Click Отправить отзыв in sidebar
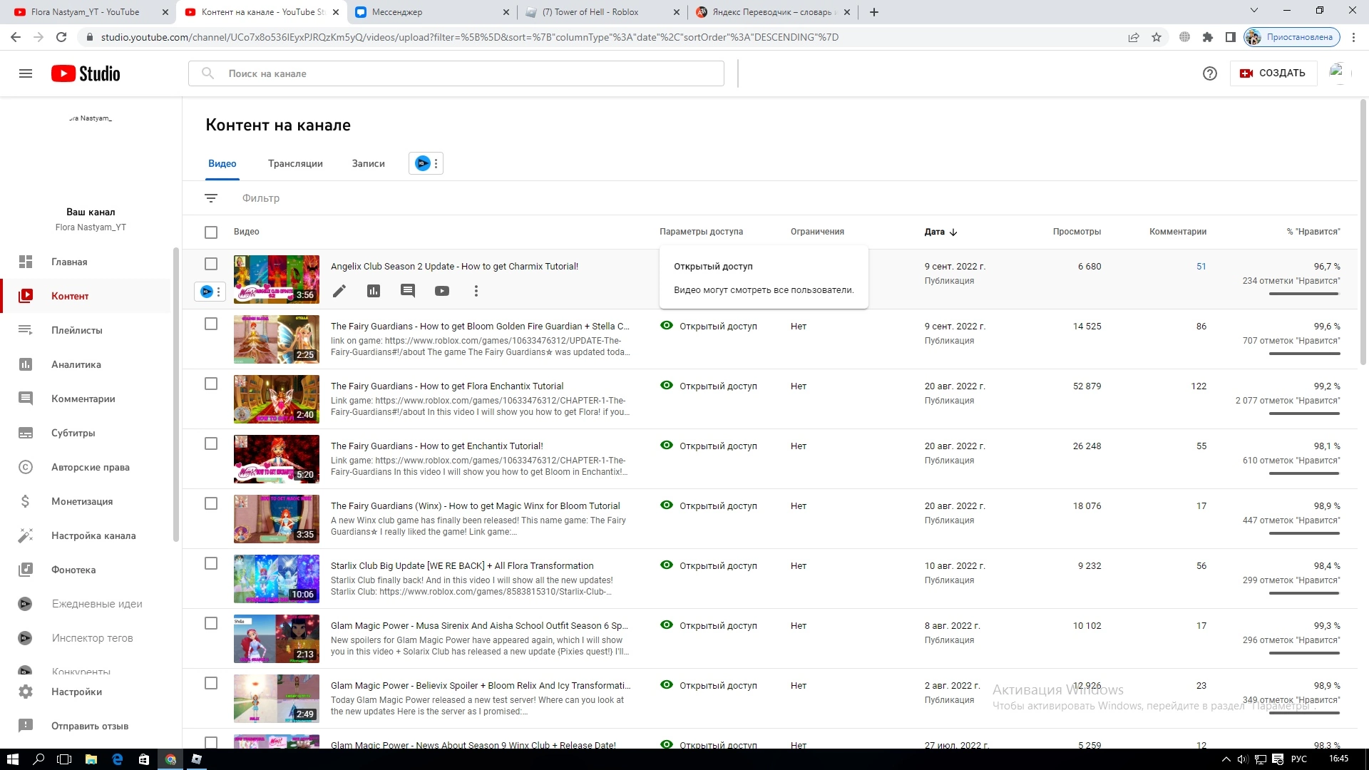Viewport: 1369px width, 770px height. 86,726
